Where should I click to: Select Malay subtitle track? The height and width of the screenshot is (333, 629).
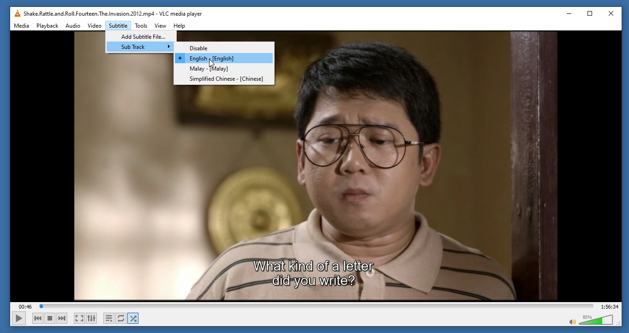(x=224, y=69)
